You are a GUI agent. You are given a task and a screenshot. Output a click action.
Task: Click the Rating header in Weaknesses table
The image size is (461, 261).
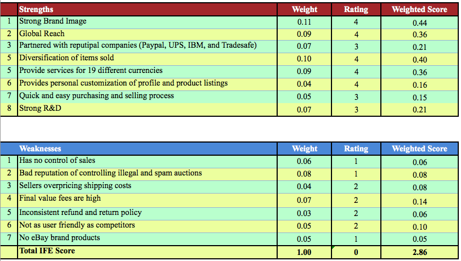click(356, 149)
